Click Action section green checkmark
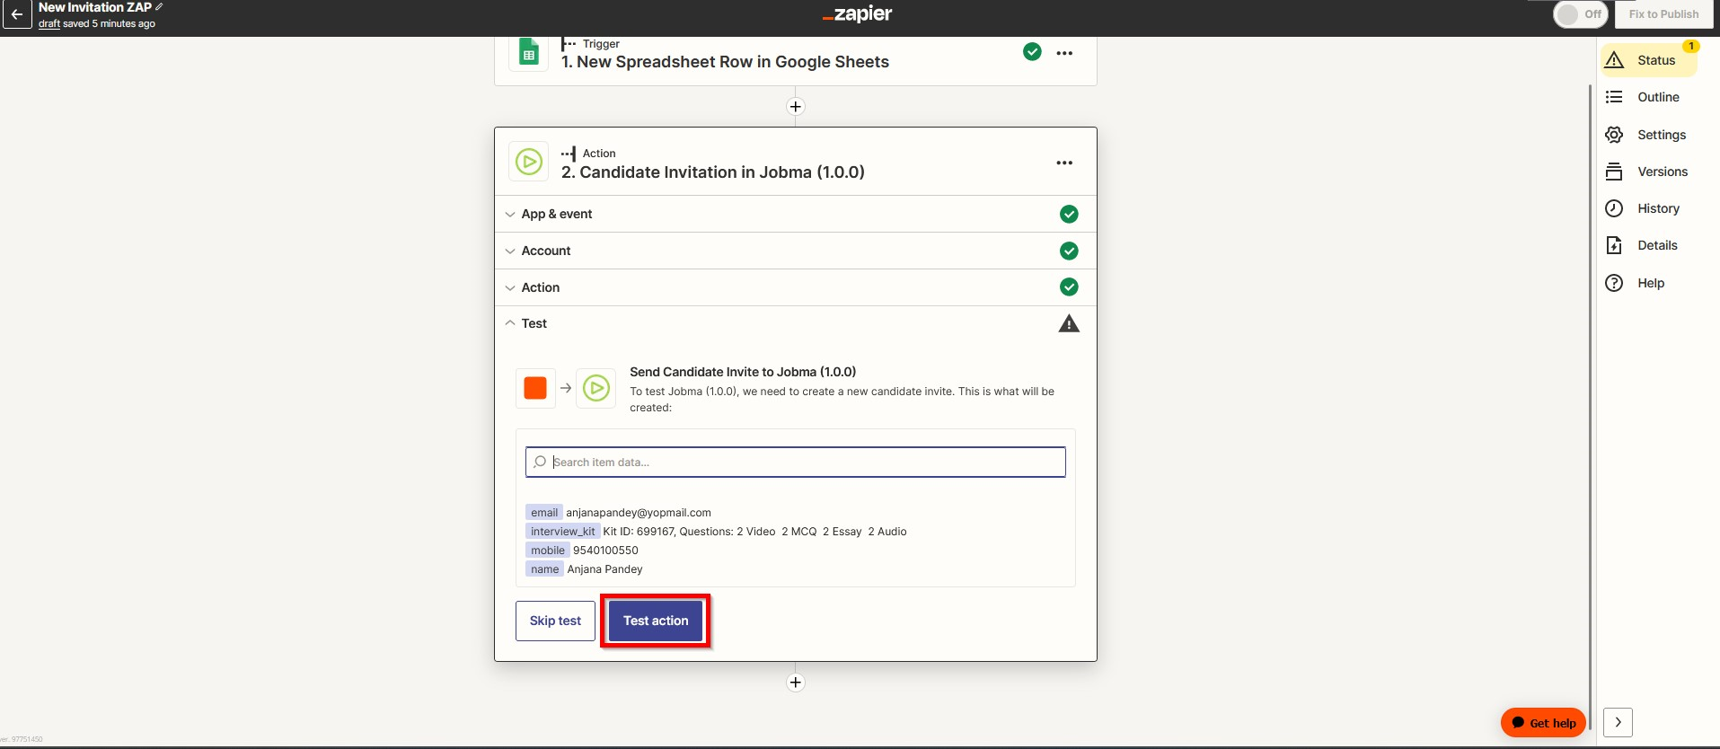The width and height of the screenshot is (1720, 749). (1069, 286)
